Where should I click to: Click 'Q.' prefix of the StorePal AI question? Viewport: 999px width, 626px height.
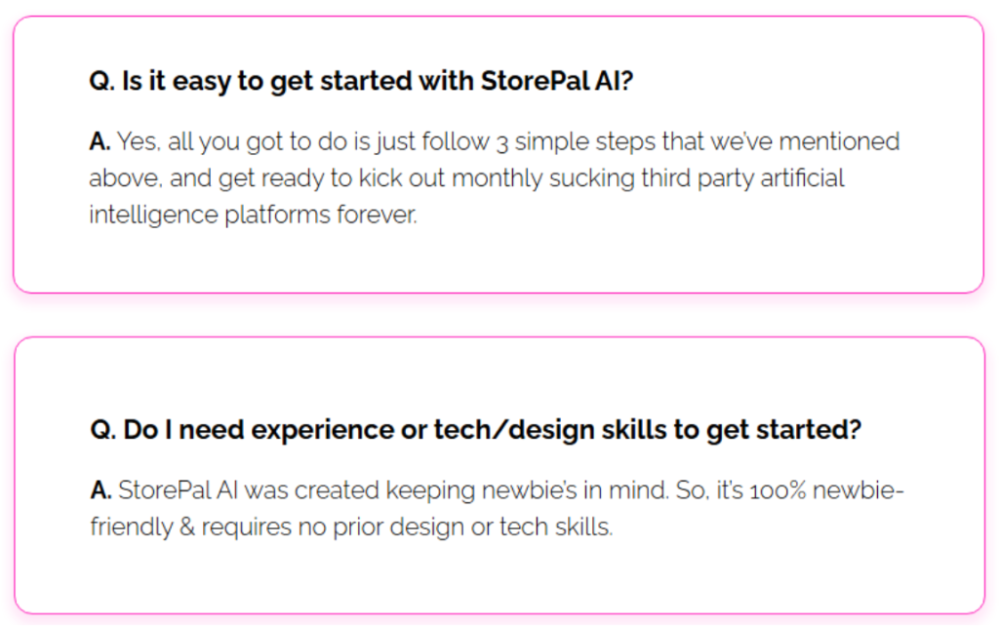coord(101,82)
